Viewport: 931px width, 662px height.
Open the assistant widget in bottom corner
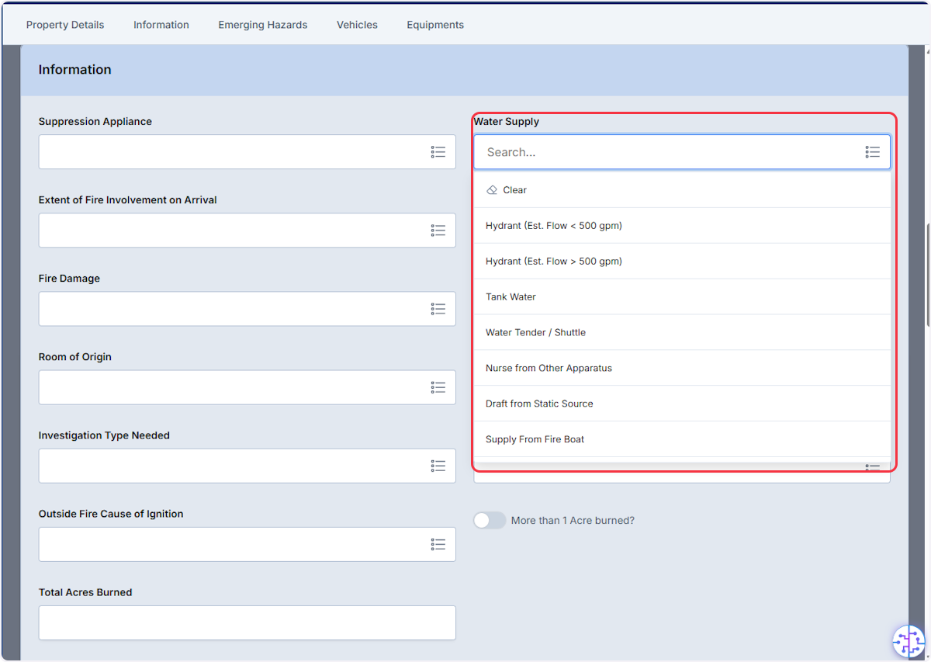coord(909,641)
